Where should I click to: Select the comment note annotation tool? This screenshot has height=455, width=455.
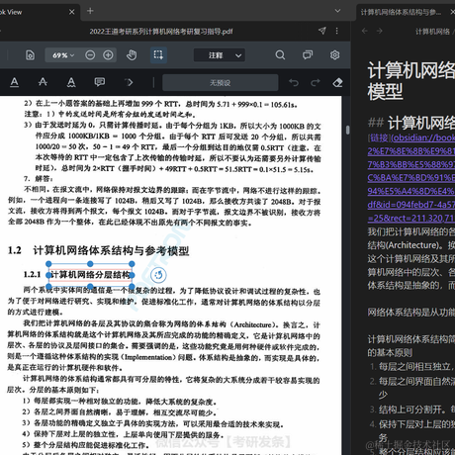pos(100,82)
